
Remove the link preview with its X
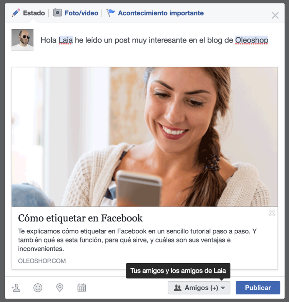coord(272,213)
